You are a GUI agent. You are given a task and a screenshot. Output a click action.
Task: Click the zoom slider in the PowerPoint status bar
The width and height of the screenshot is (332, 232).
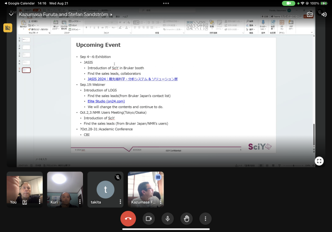293,166
